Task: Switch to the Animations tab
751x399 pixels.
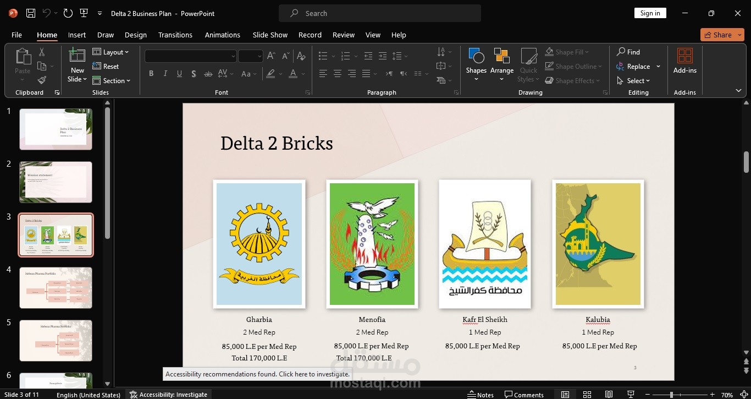Action: 223,35
